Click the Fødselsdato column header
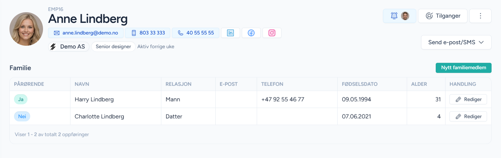The height and width of the screenshot is (158, 501). click(x=360, y=84)
